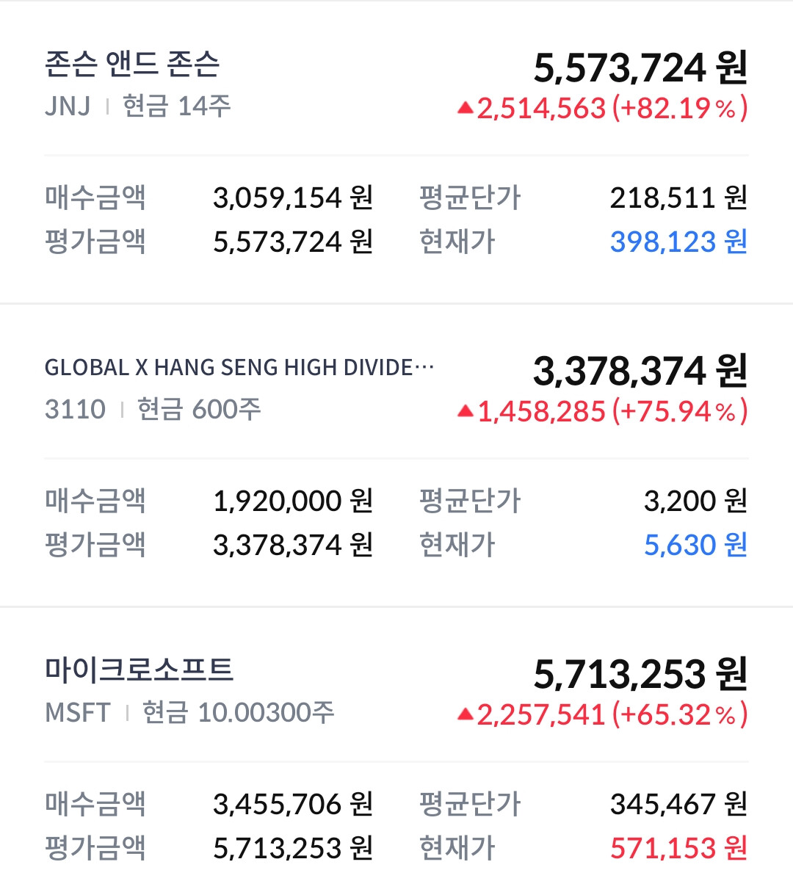Screen dimensions: 793x895
Task: Click the red up-triangle beside 1,458,285
Action: (465, 411)
